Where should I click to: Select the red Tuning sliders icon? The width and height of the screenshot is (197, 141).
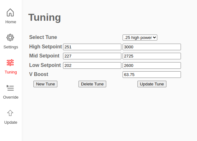(10, 62)
